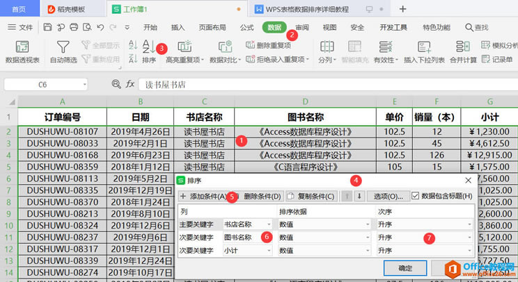Expand the 图书名称 secondary key dropdown

point(269,238)
